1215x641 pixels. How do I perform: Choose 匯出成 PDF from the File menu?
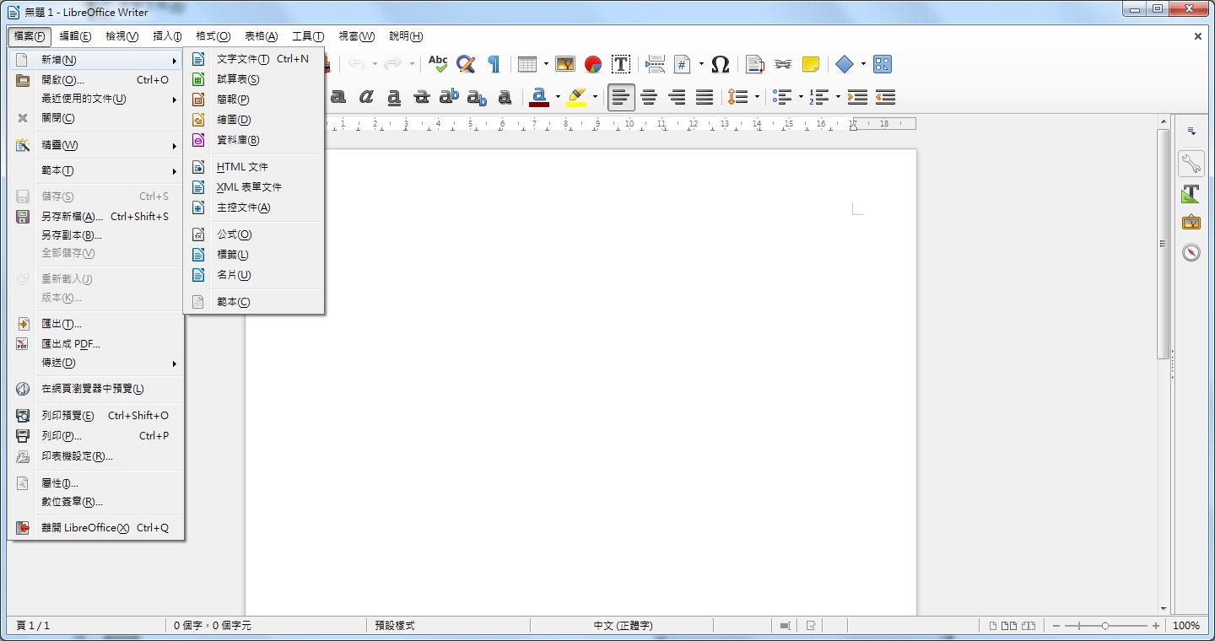click(72, 343)
